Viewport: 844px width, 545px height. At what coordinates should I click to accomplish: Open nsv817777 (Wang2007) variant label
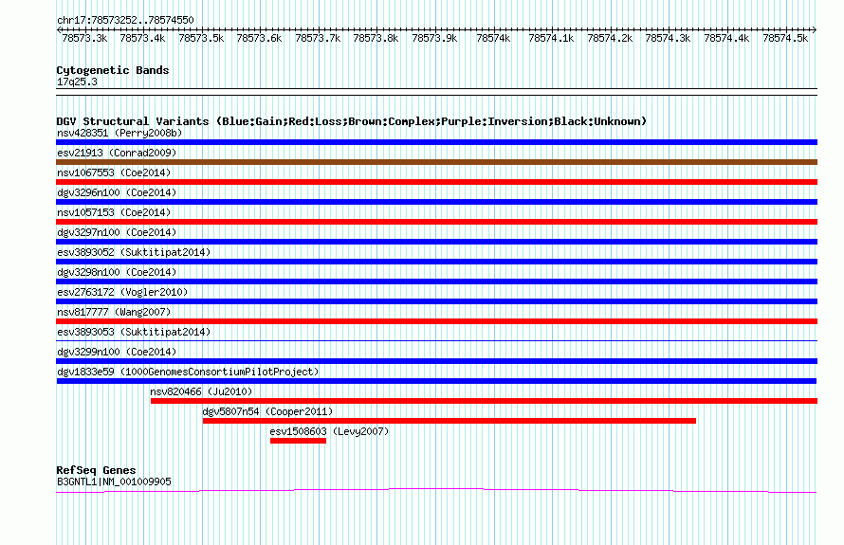click(114, 312)
